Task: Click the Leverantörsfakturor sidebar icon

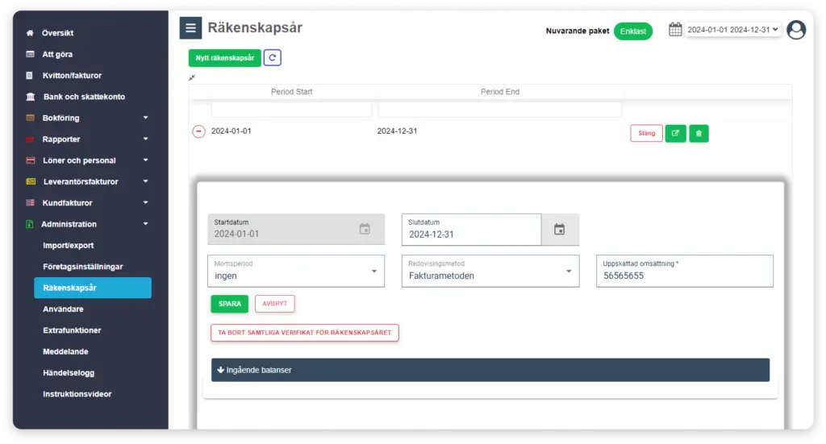Action: click(x=31, y=181)
